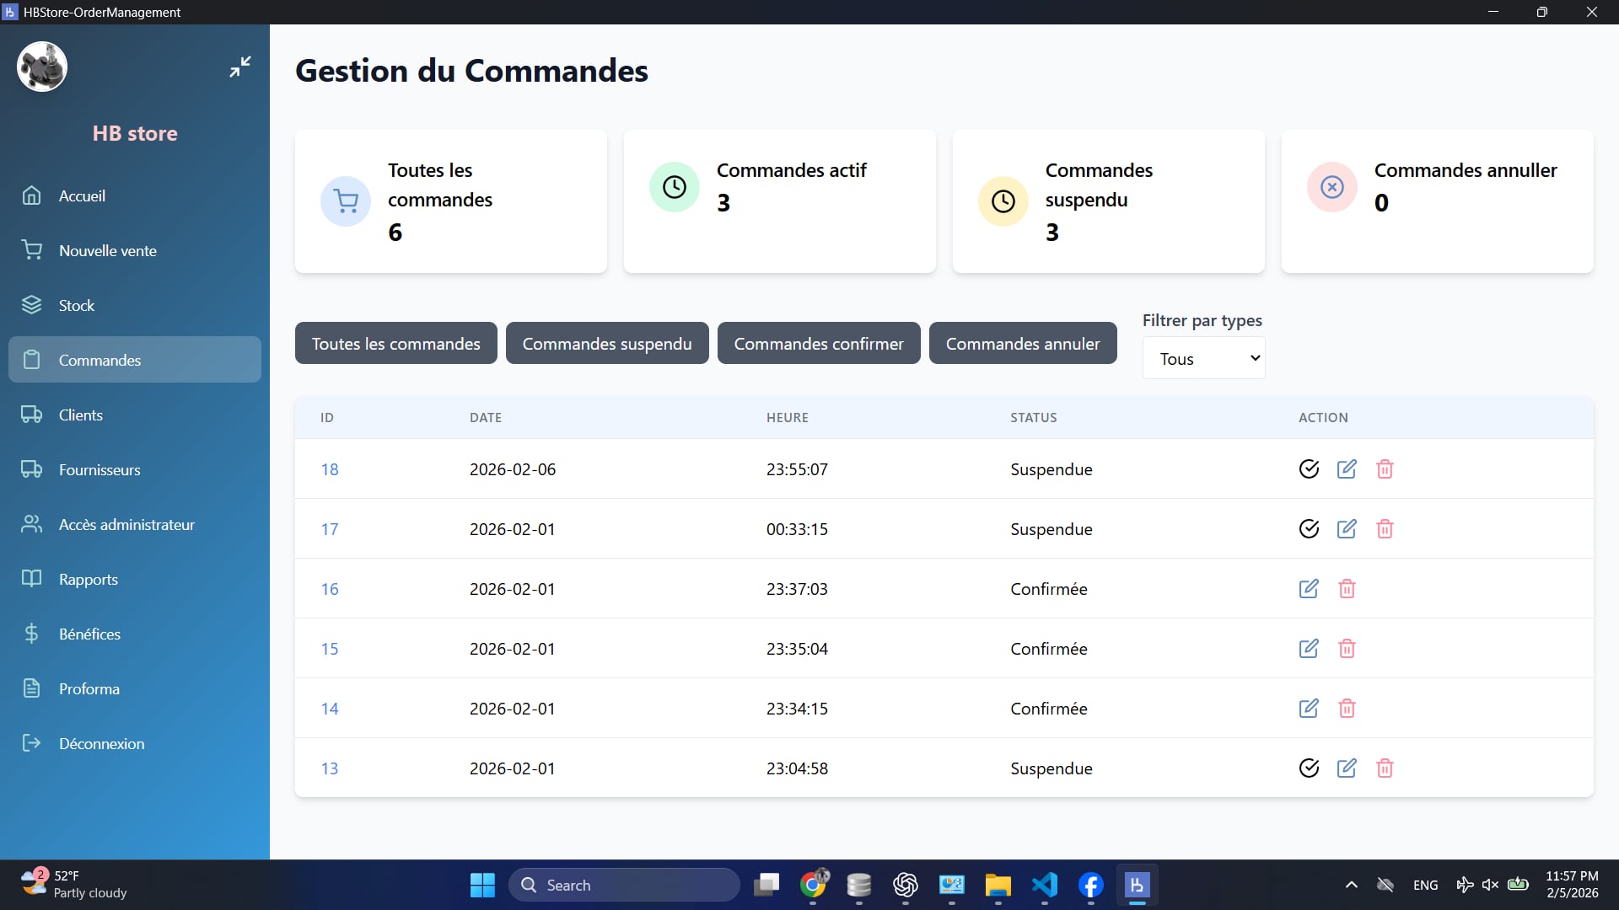This screenshot has width=1619, height=910.
Task: Confirm order 18 with the check icon
Action: click(1309, 469)
